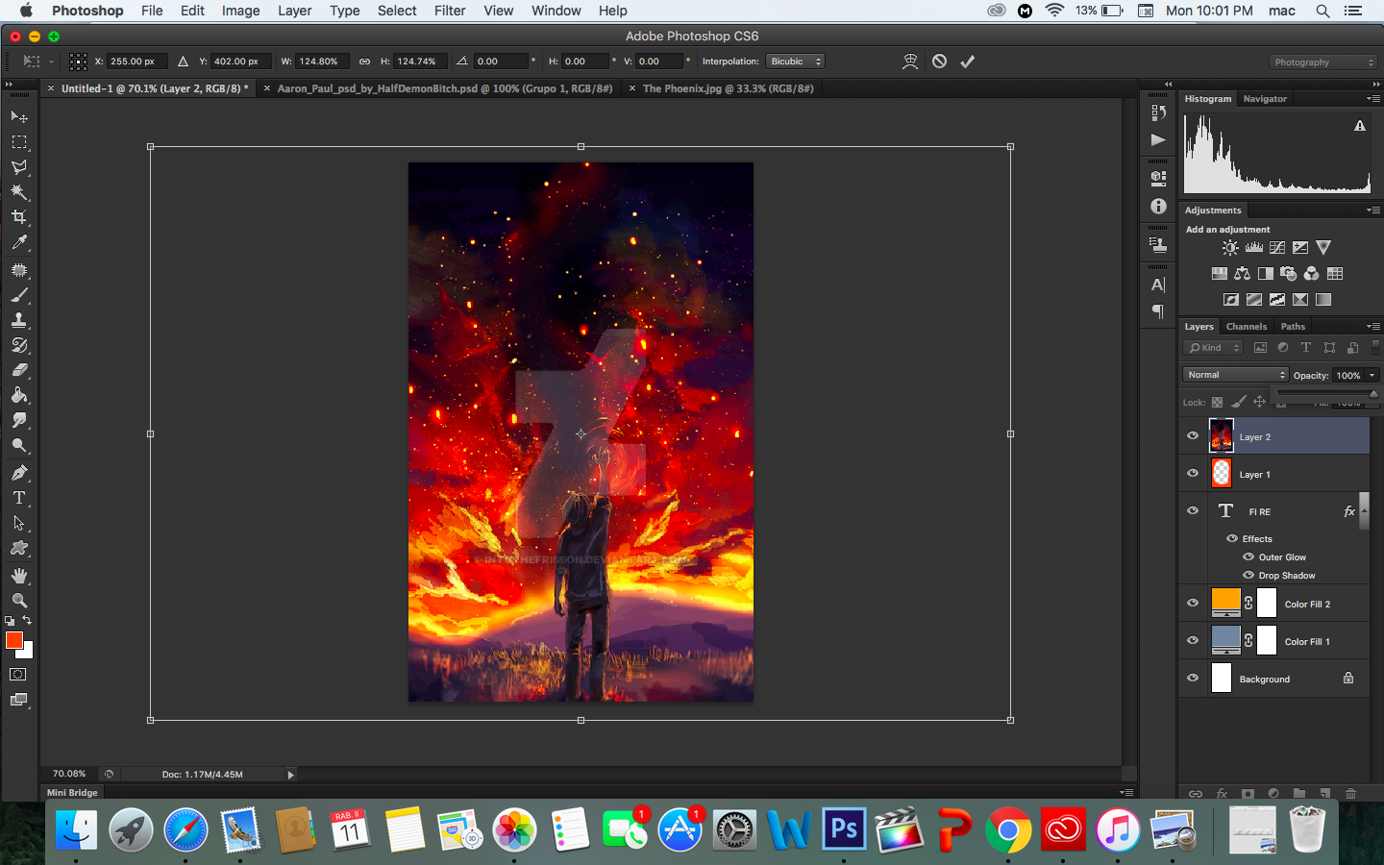
Task: Open the Aaron_Paul psd document tab
Action: coord(445,88)
